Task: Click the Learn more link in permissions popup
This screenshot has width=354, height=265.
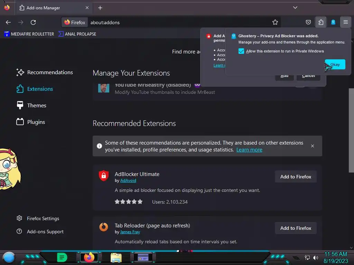Action: point(219,65)
